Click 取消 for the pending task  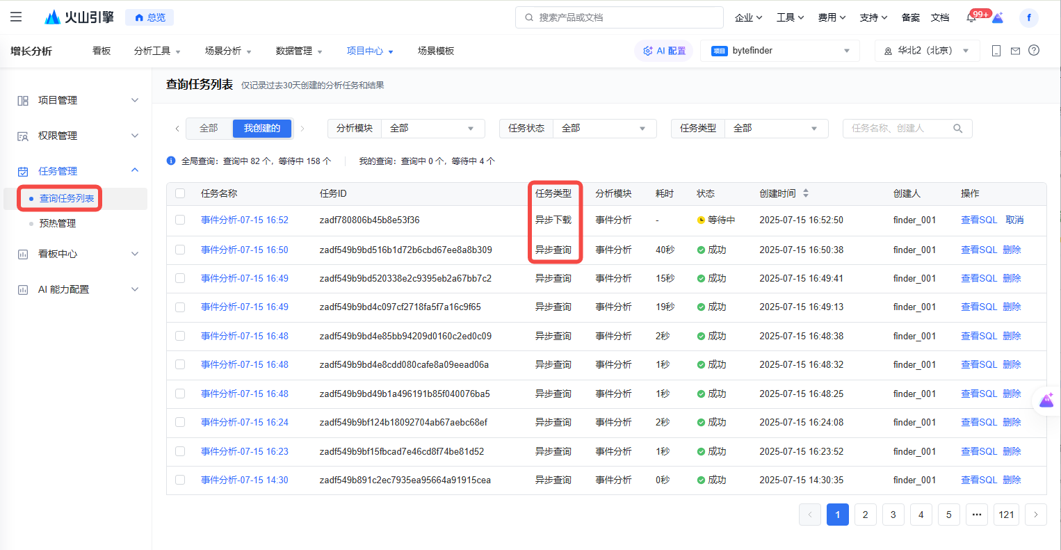[1014, 220]
